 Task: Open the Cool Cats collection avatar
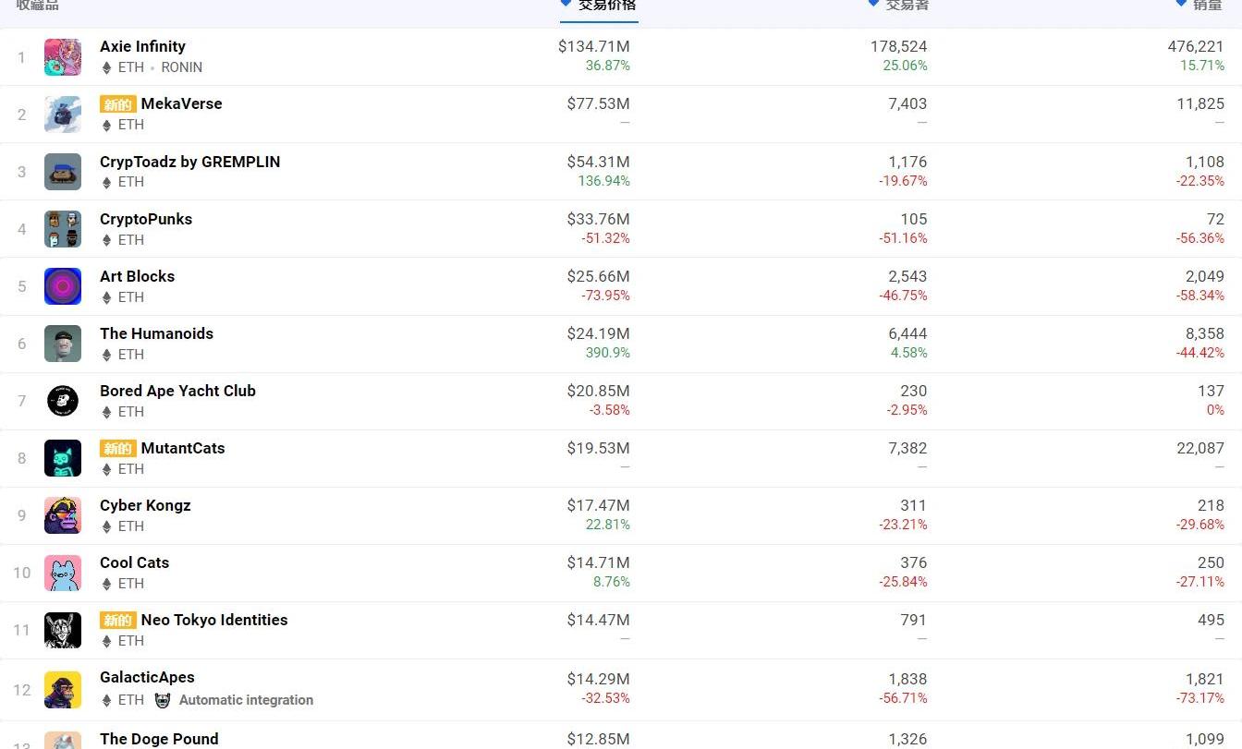63,573
